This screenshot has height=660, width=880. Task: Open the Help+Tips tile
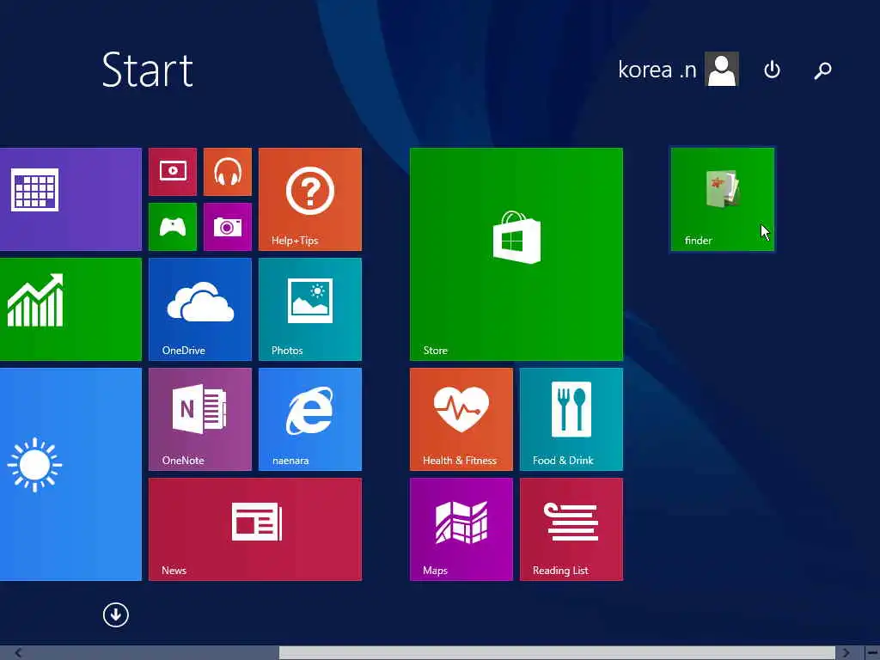pyautogui.click(x=310, y=199)
